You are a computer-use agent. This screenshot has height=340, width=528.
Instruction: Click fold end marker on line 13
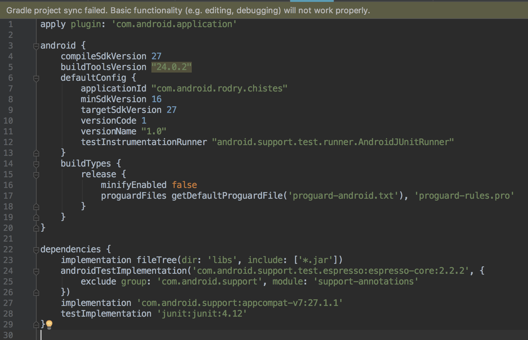click(36, 153)
